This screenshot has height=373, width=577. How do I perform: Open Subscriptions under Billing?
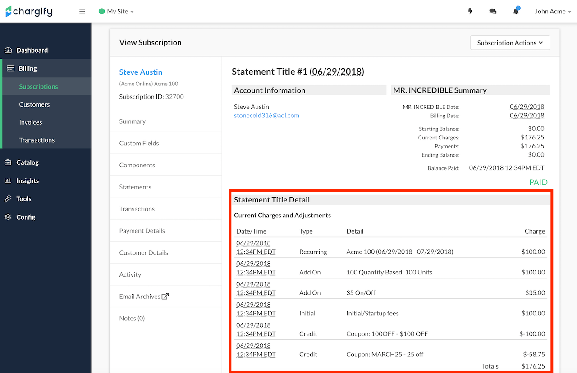pos(38,86)
